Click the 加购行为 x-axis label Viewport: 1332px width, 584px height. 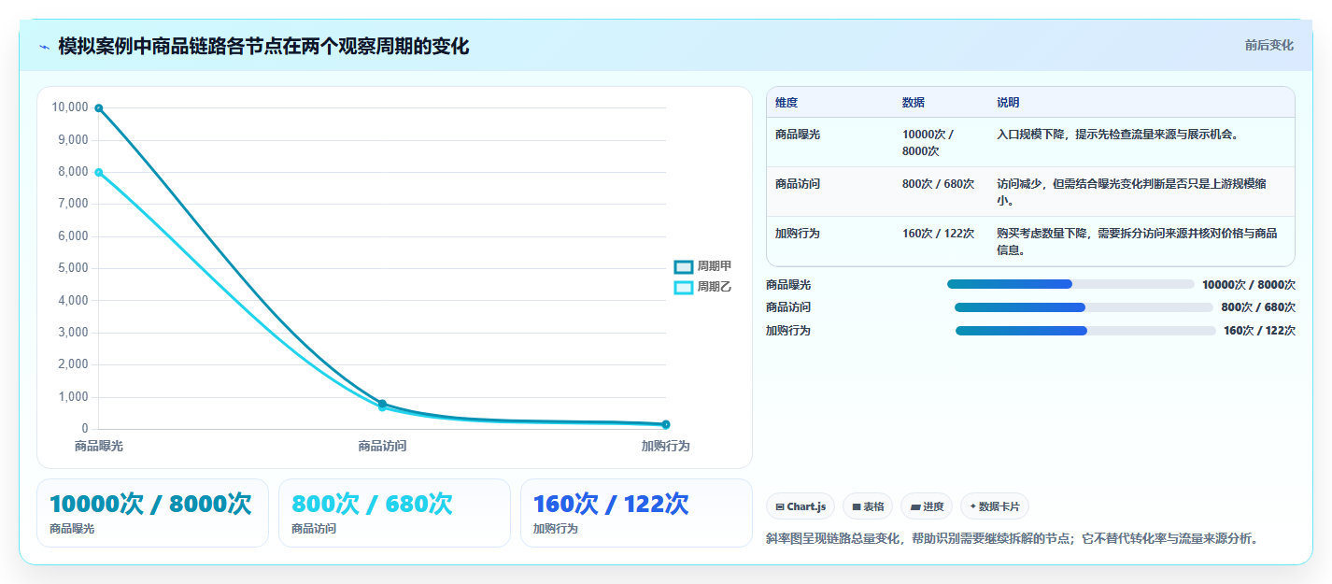coord(665,447)
